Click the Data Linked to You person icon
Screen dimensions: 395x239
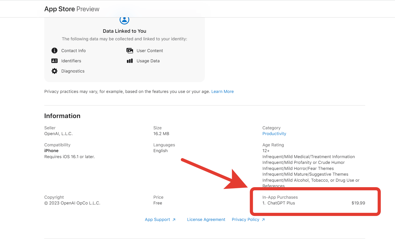click(124, 20)
